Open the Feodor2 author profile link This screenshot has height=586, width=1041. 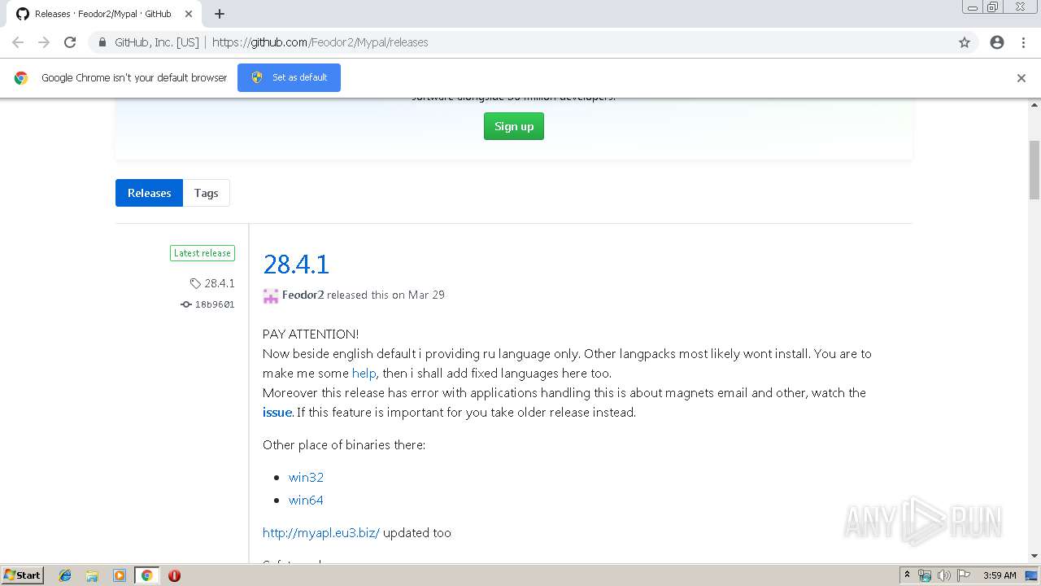303,295
